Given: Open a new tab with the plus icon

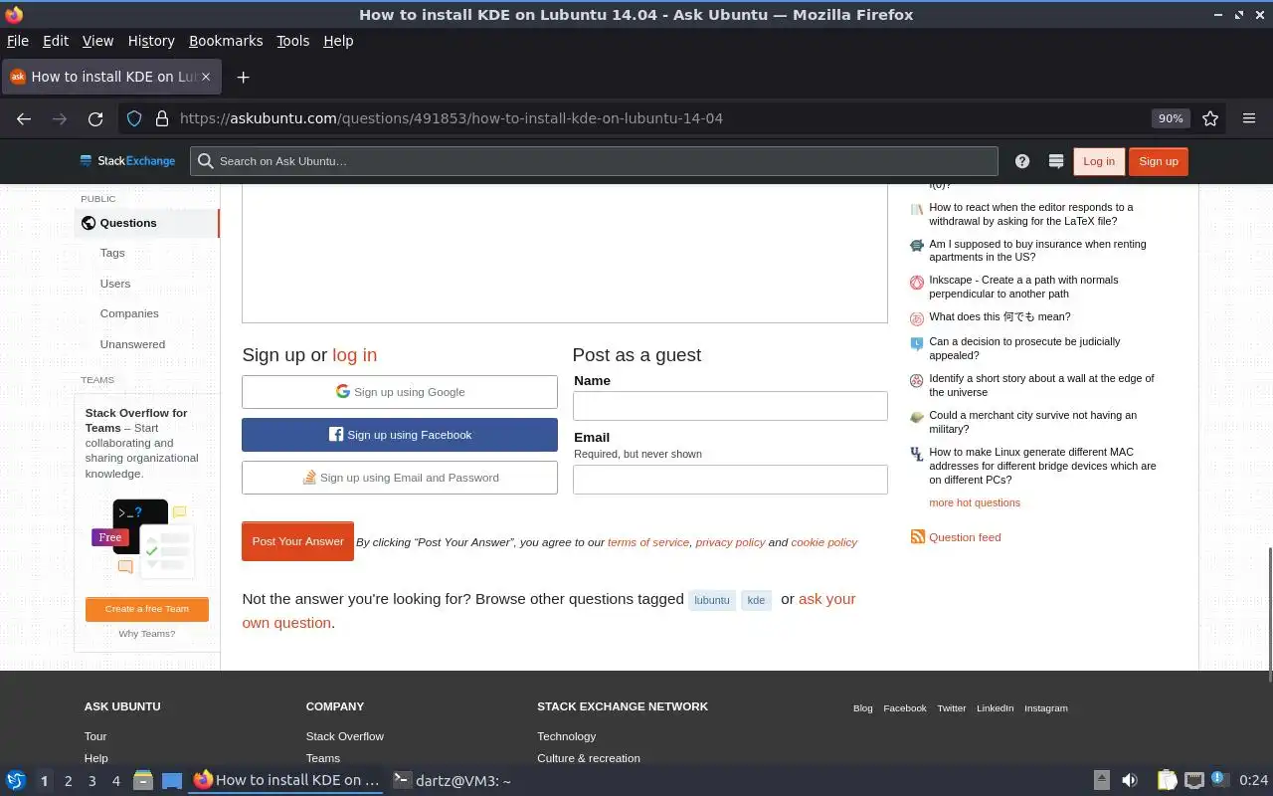Looking at the screenshot, I should pyautogui.click(x=243, y=77).
